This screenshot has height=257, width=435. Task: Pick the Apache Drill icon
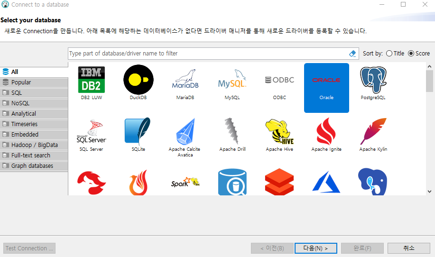coord(231,131)
